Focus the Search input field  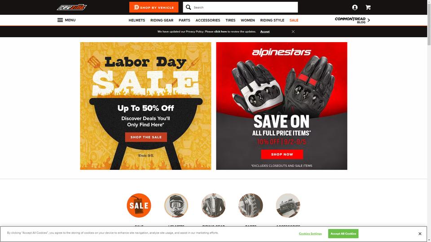point(245,8)
